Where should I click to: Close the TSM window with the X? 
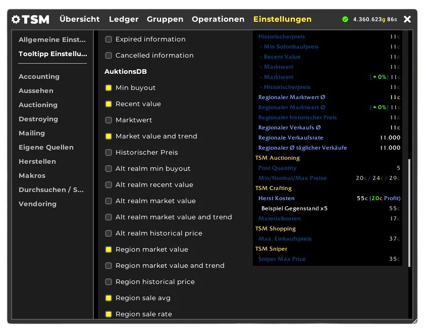pos(407,19)
